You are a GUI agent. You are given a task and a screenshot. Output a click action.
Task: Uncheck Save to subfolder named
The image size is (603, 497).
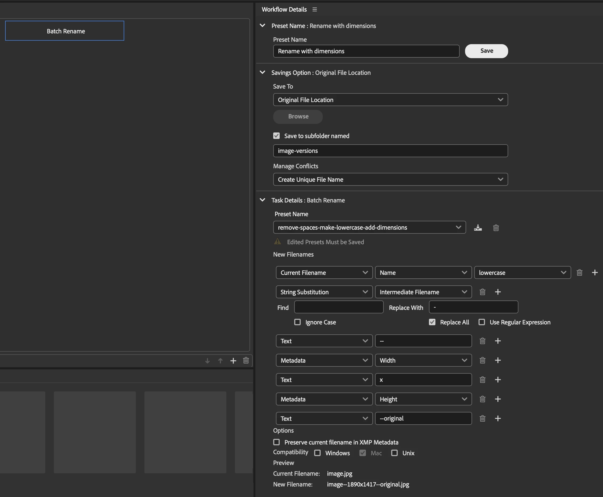pos(276,136)
